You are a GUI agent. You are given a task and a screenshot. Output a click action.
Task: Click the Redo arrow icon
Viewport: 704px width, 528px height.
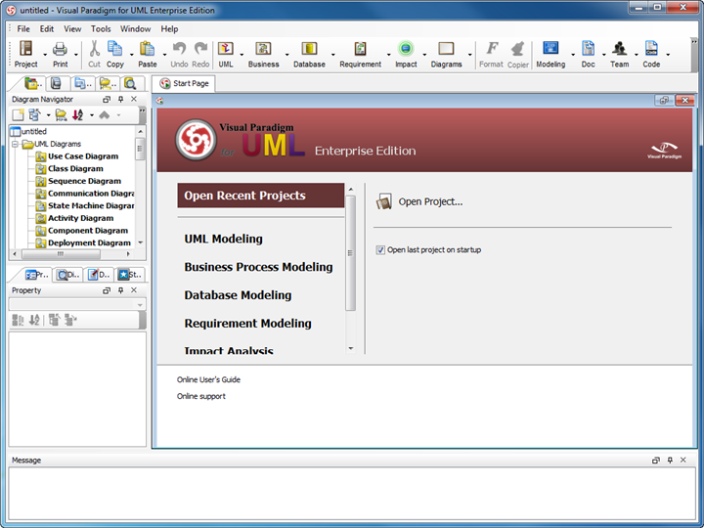(200, 48)
